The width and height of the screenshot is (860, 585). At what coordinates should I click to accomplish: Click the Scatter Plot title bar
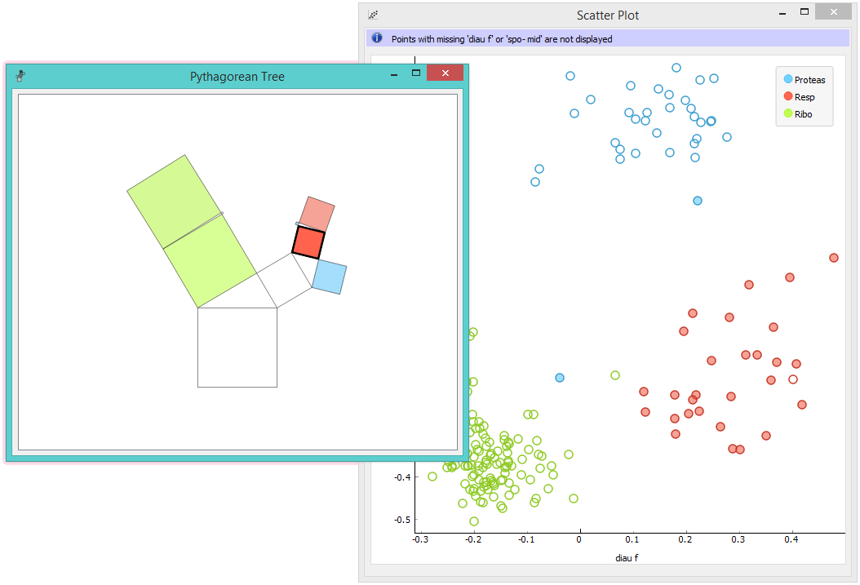(x=608, y=15)
